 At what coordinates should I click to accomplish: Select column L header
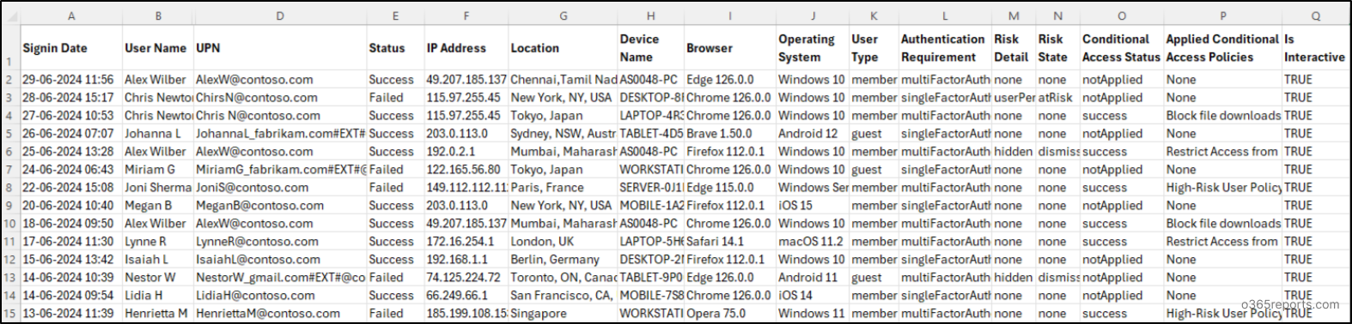click(x=945, y=15)
